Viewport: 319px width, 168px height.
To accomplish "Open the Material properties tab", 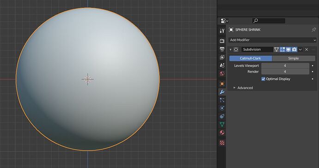I will (x=222, y=133).
